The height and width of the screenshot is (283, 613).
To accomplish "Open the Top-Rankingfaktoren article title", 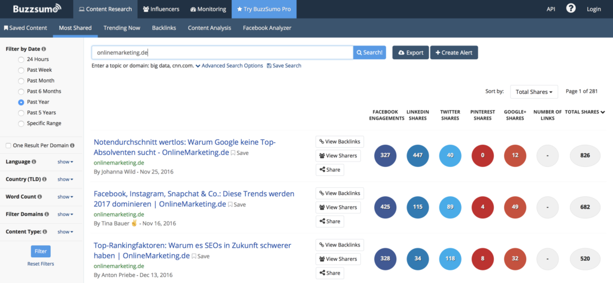I will pos(192,251).
